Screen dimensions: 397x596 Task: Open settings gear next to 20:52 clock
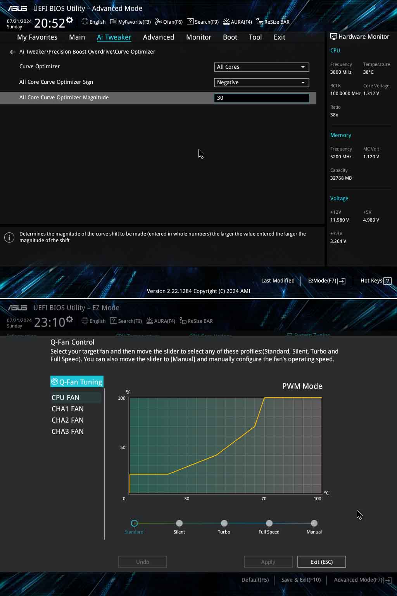click(x=69, y=20)
